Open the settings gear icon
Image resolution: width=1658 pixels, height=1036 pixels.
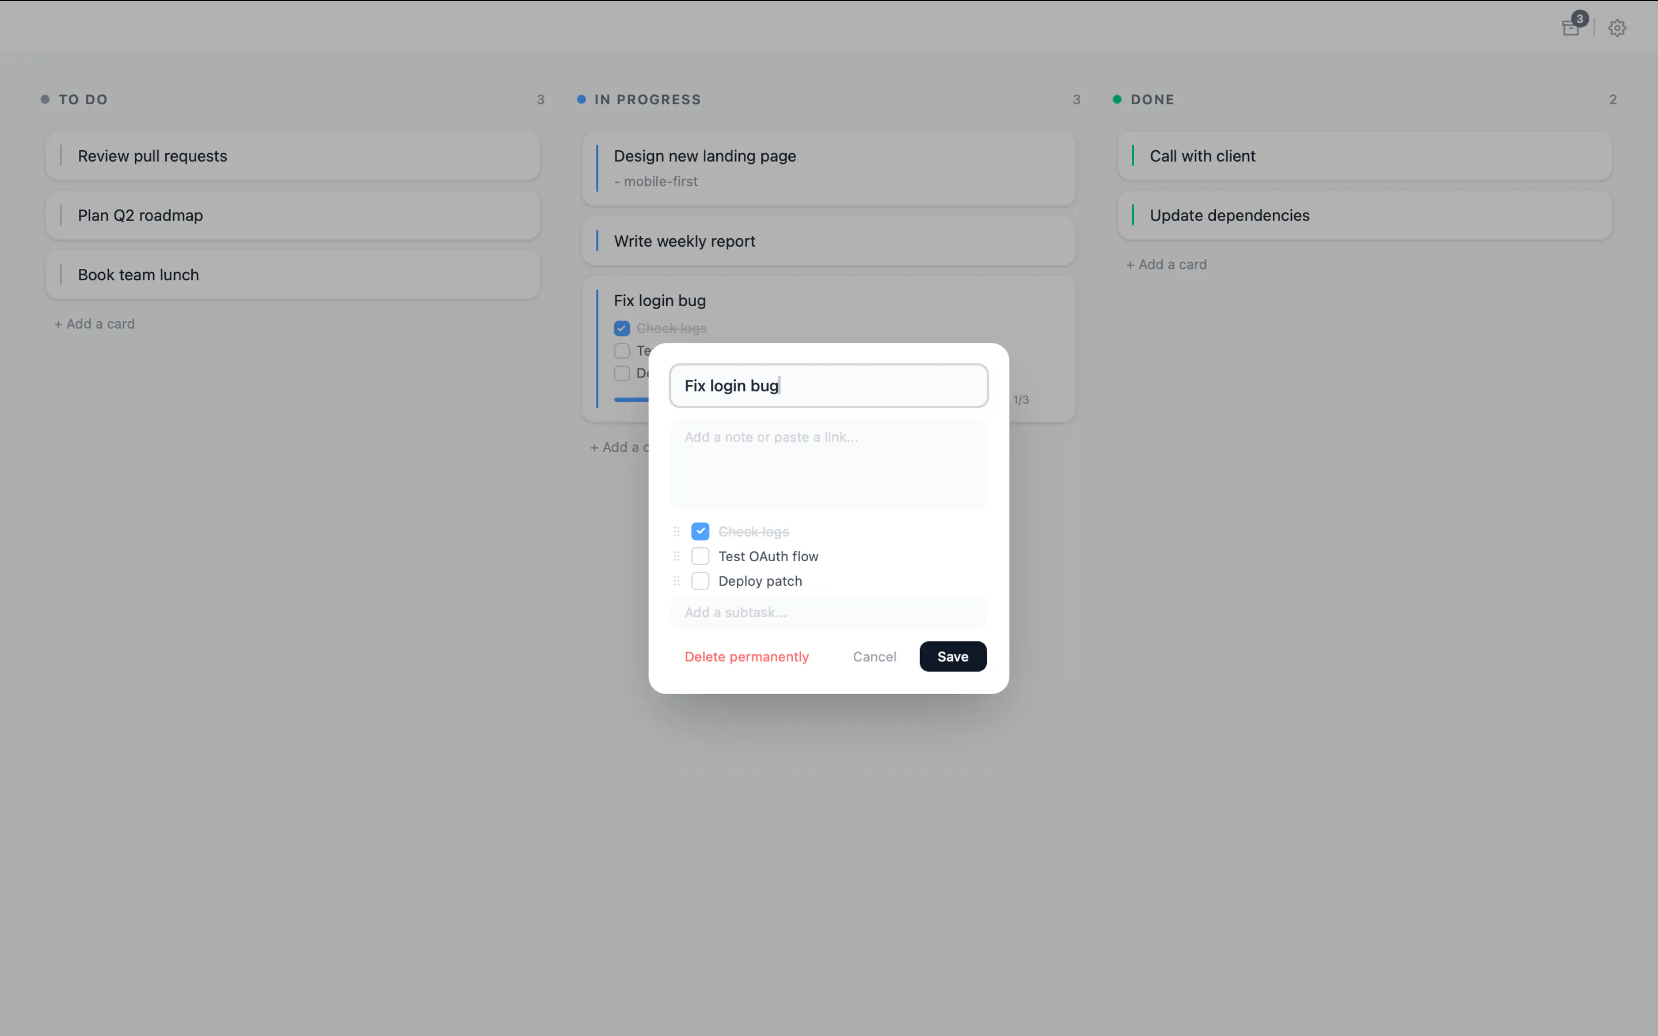click(1617, 28)
